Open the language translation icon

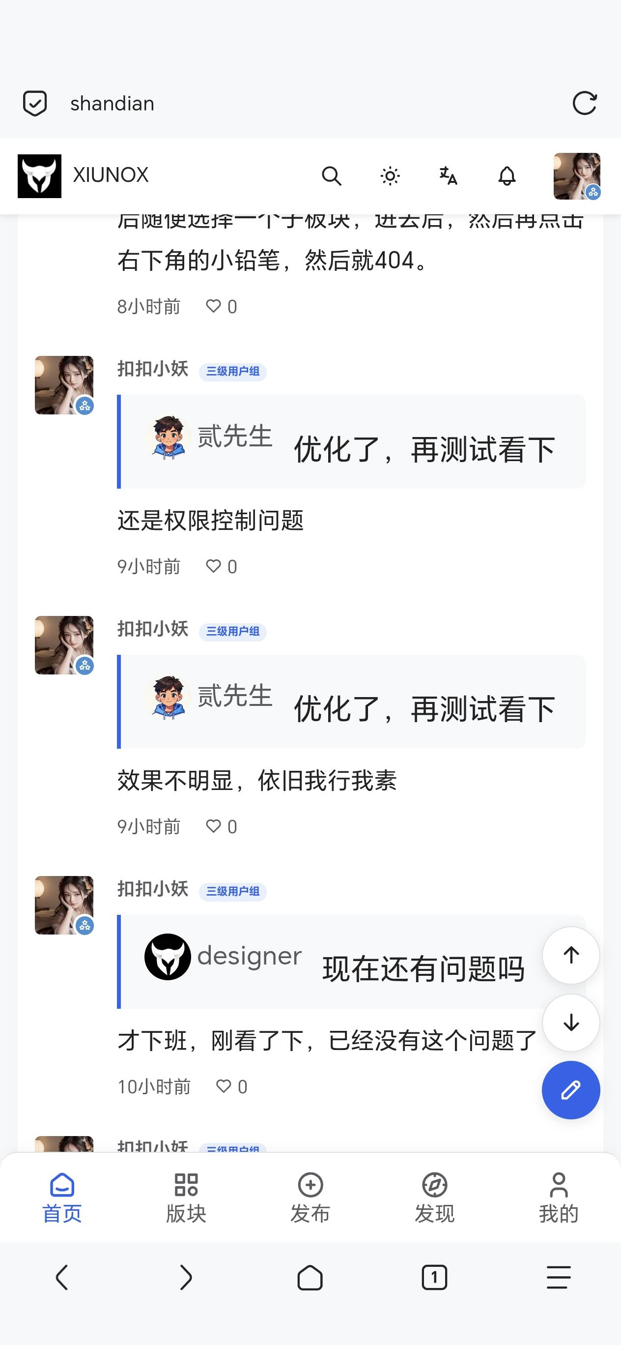pos(448,176)
